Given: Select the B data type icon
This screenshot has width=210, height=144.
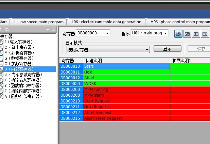Looking at the screenshot, I should click(x=179, y=34).
